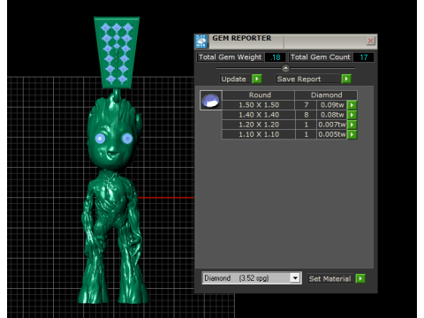The width and height of the screenshot is (424, 318).
Task: Click the figure's right gem eye
Action: tap(127, 138)
